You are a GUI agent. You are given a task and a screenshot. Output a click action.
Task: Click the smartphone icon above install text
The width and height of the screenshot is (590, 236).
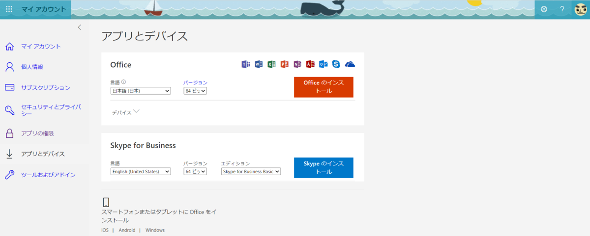click(106, 202)
